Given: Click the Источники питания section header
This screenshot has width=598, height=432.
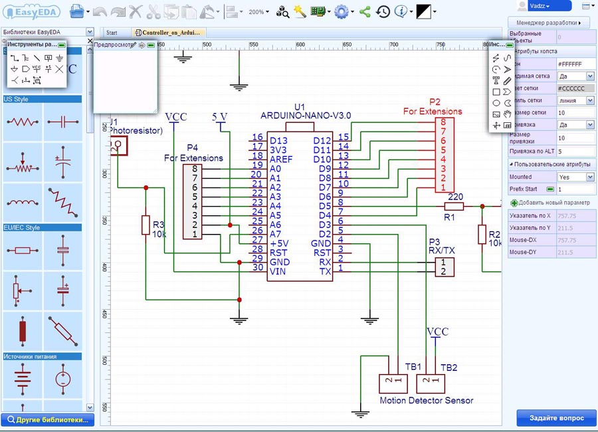Looking at the screenshot, I should (x=42, y=356).
